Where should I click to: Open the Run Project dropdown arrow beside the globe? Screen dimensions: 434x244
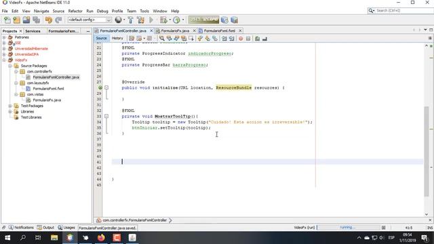[124, 20]
